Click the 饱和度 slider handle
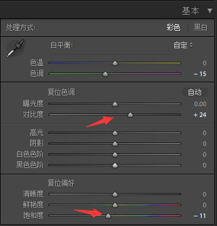 click(108, 216)
